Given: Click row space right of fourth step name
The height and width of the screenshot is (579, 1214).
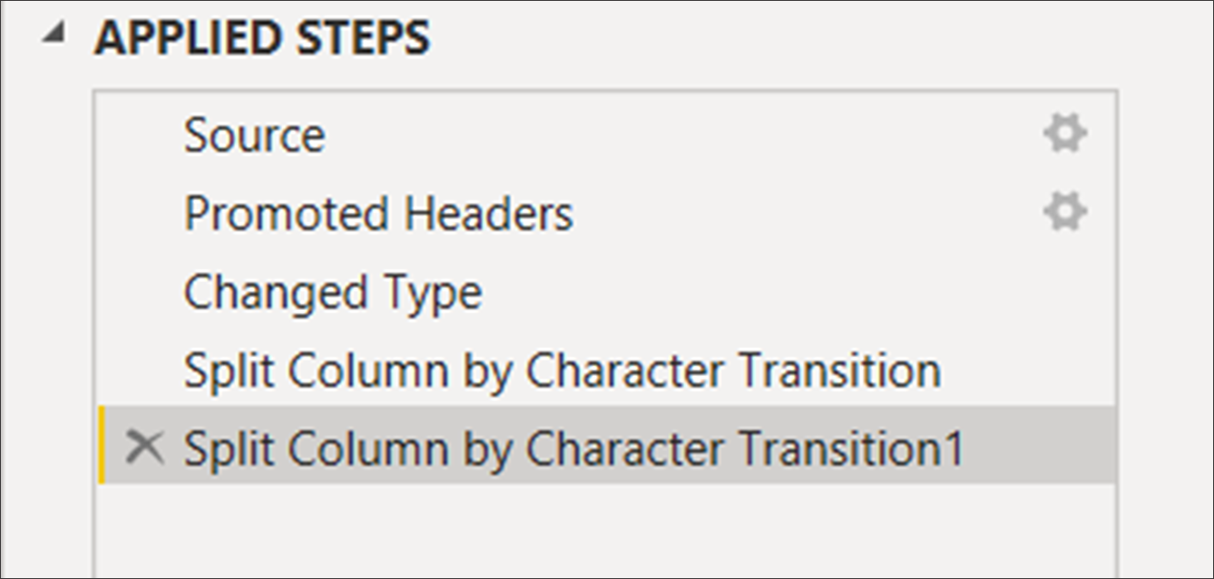Looking at the screenshot, I should pos(1025,371).
